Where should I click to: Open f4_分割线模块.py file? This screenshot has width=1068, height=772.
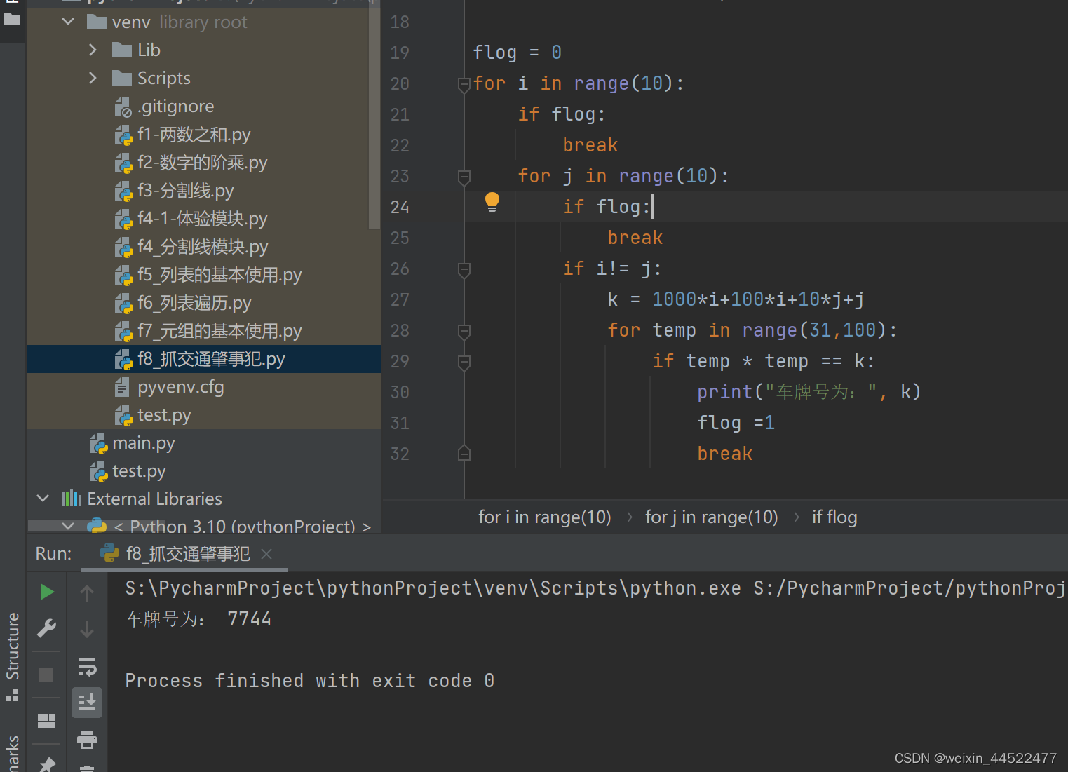point(203,247)
